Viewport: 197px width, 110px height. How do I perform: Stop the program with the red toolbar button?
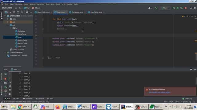coord(186,8)
